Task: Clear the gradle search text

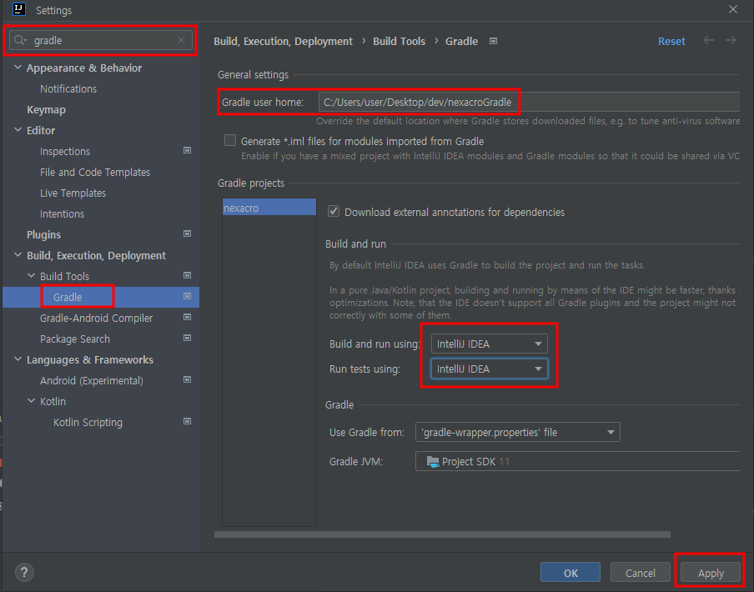Action: click(181, 40)
